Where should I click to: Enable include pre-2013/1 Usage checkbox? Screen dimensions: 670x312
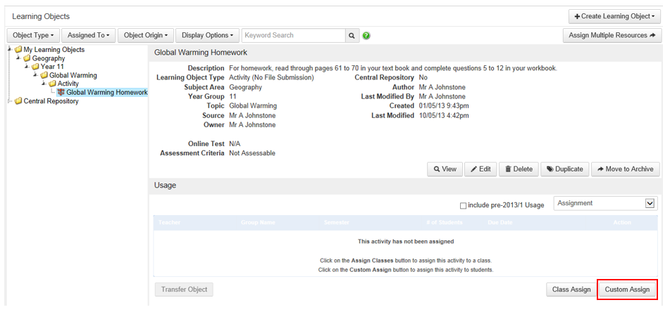tap(463, 206)
